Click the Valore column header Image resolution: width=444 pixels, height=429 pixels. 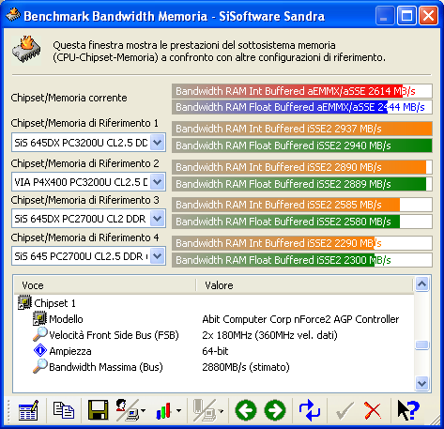point(305,285)
